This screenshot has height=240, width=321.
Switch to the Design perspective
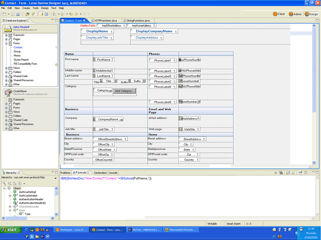point(311,14)
